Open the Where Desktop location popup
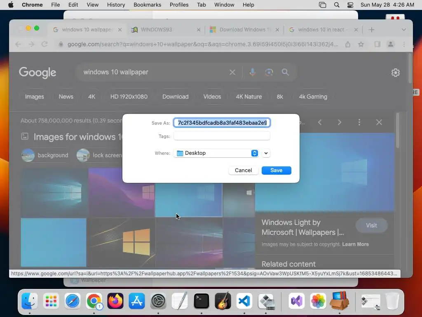Image resolution: width=422 pixels, height=317 pixels. (x=216, y=153)
